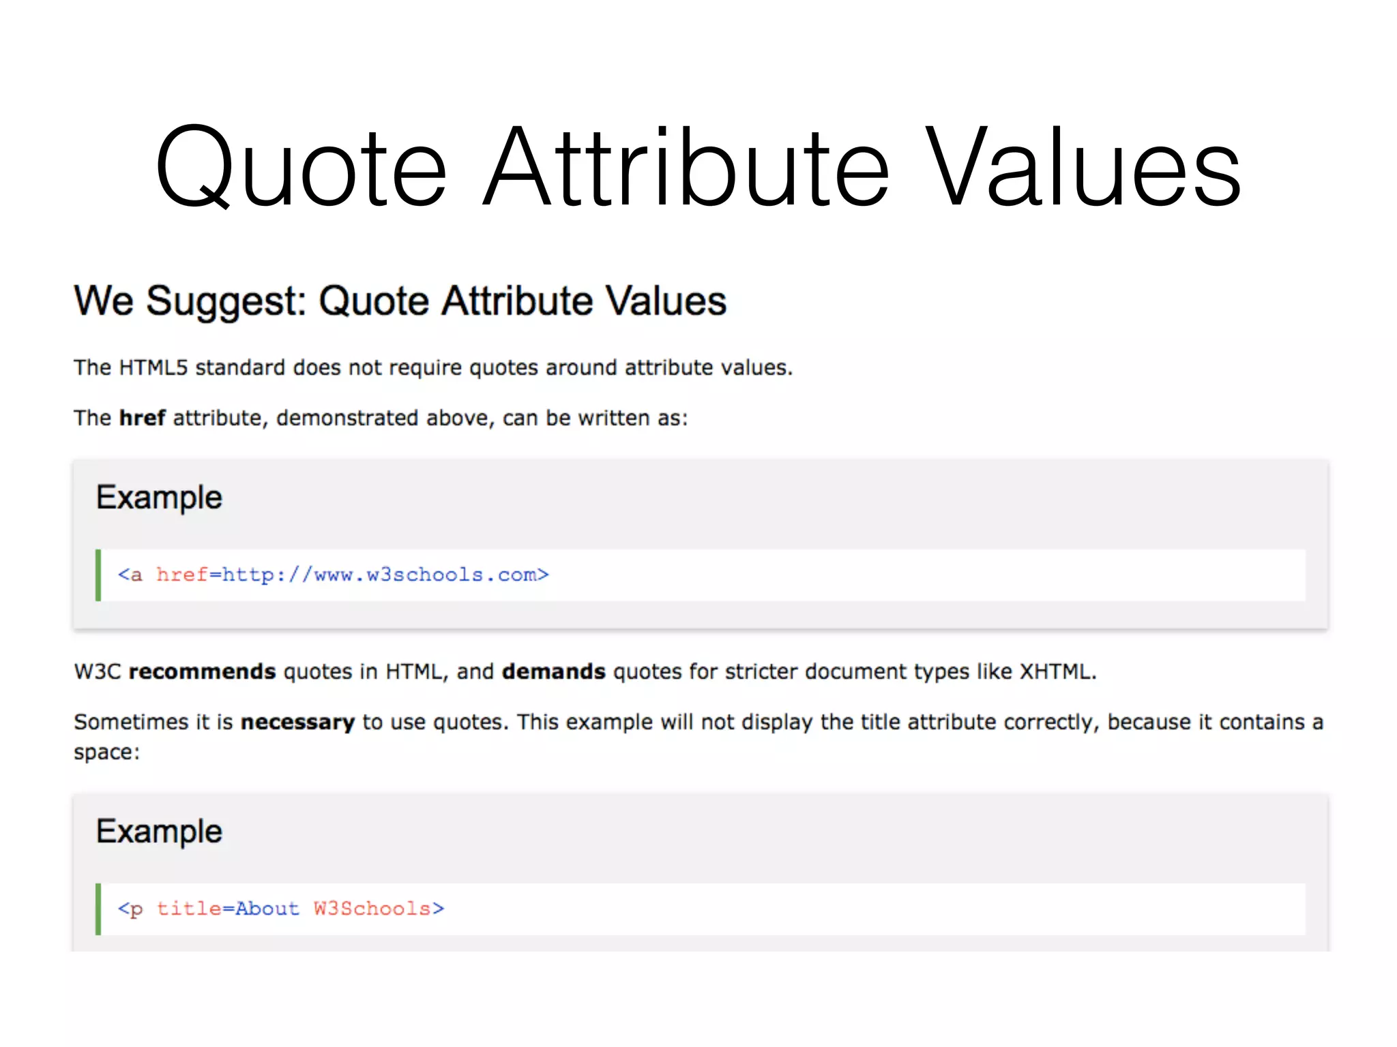
Task: Click the first Example heading
Action: (160, 497)
